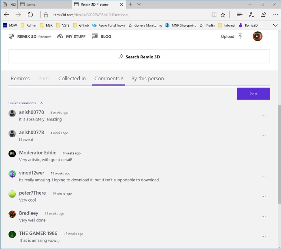Image resolution: width=281 pixels, height=249 pixels.
Task: Add page to favorites with star icon
Action: coord(223,15)
